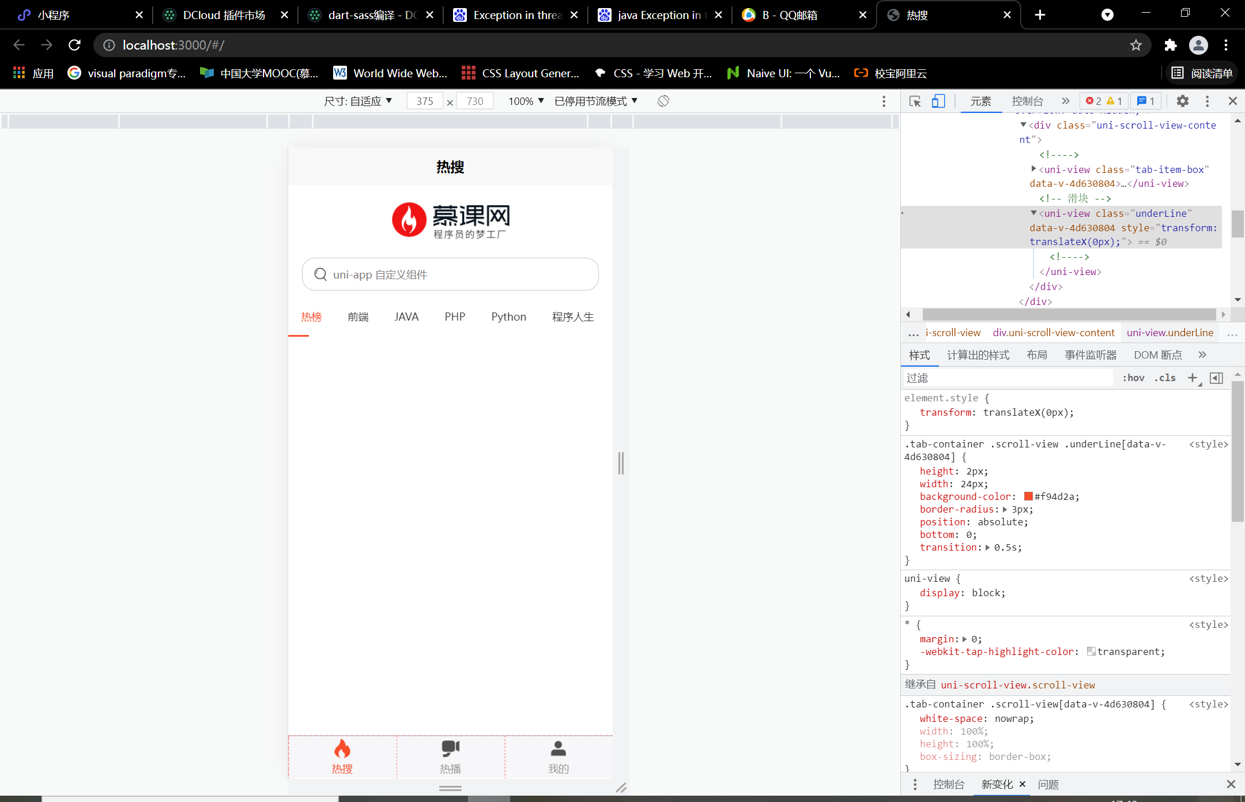
Task: Close the 新变化 drawer tab
Action: pyautogui.click(x=1023, y=784)
